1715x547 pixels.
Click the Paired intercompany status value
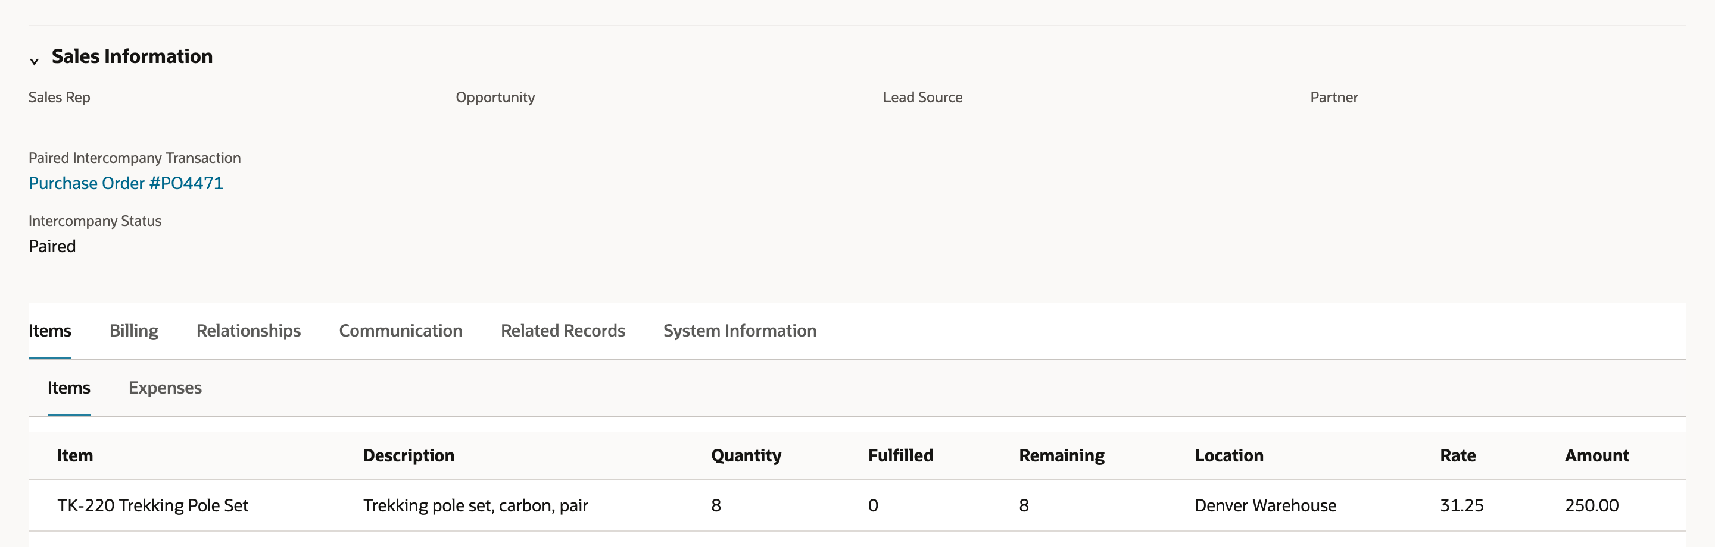52,247
